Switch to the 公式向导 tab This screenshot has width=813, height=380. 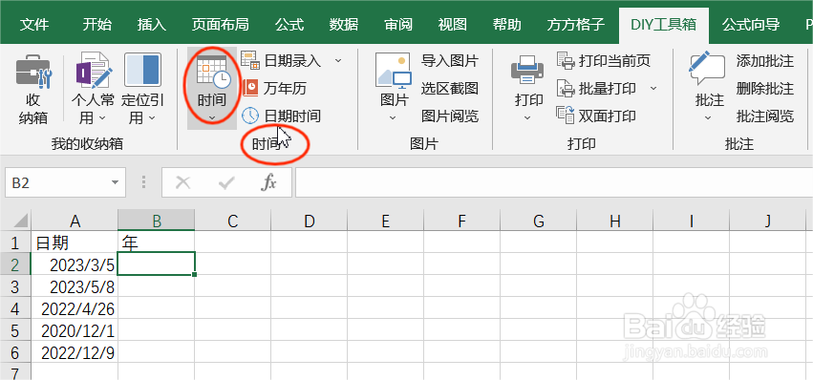[x=751, y=25]
